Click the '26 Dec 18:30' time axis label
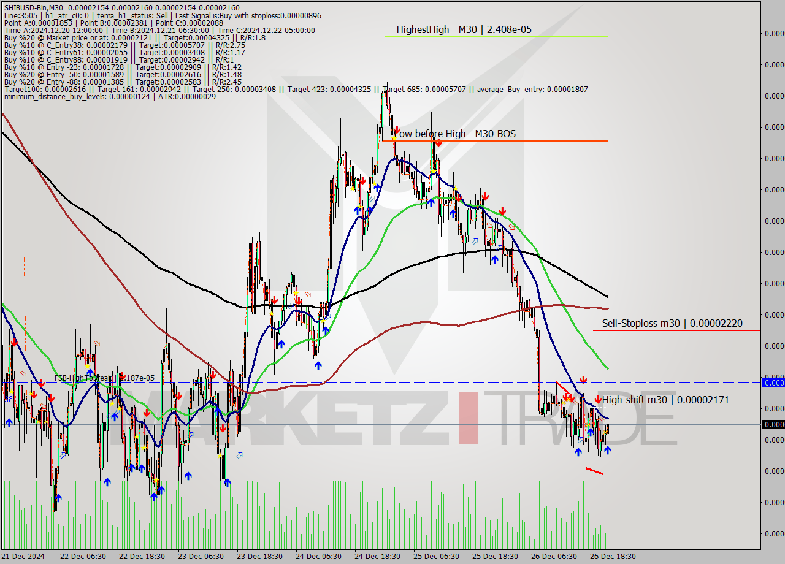The image size is (785, 564). (x=613, y=557)
